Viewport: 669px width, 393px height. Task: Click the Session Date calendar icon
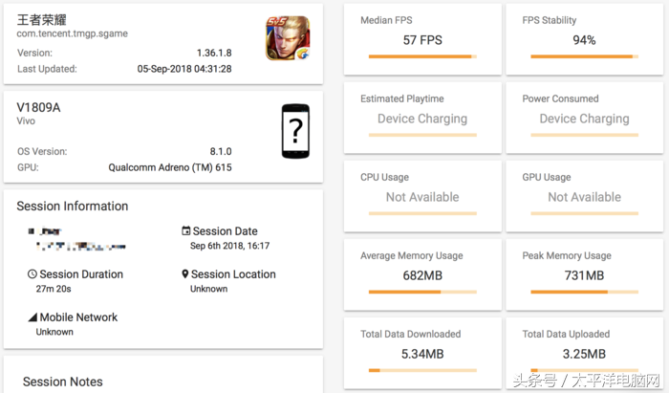click(x=186, y=230)
